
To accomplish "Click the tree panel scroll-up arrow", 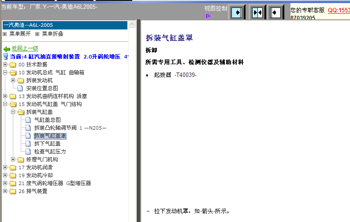I will coord(132,24).
